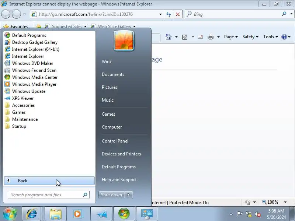Click the Read Mail icon
Viewport: 295px width, 221px height.
point(200,37)
